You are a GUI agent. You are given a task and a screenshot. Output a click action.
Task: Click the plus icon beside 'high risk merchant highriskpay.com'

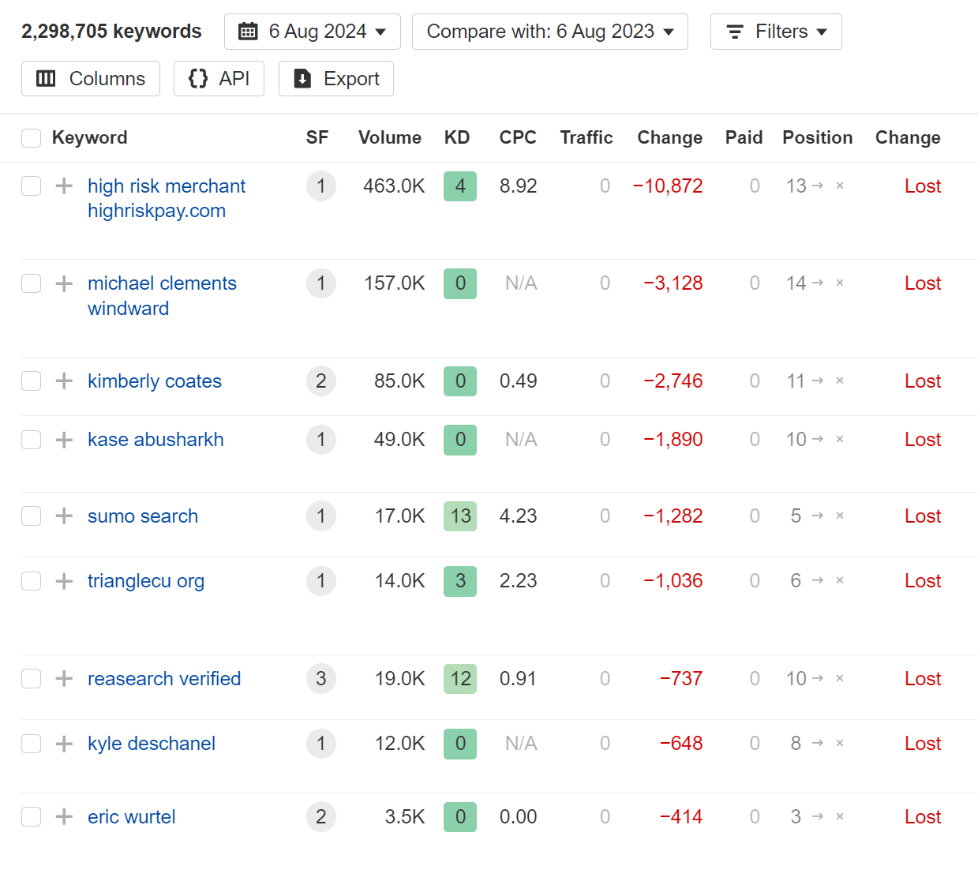coord(63,186)
